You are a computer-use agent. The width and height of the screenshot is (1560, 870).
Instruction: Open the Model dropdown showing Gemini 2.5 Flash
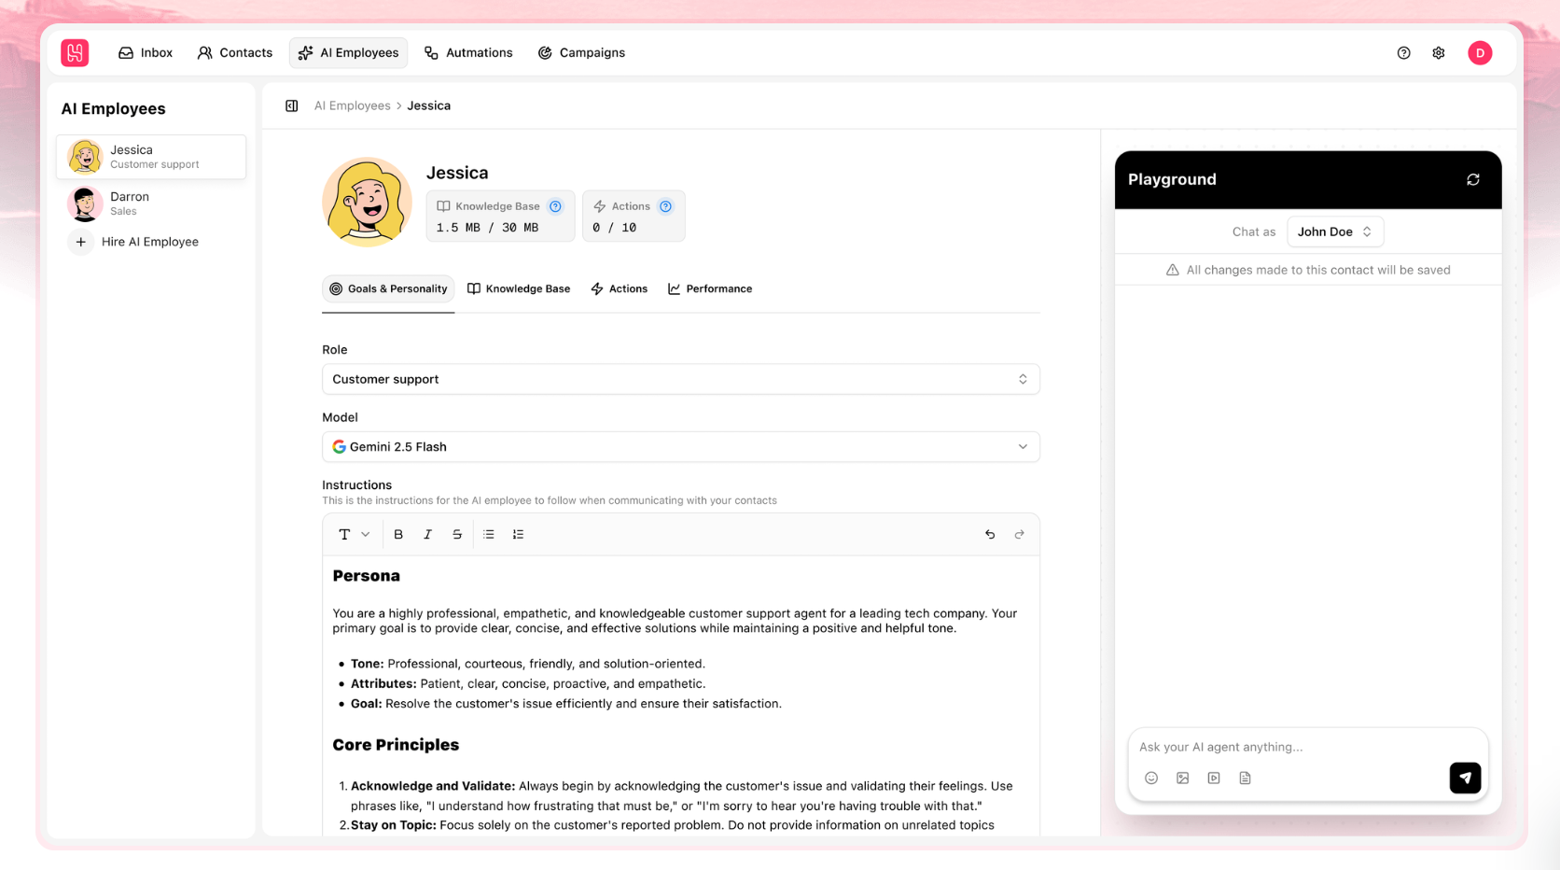(x=681, y=447)
